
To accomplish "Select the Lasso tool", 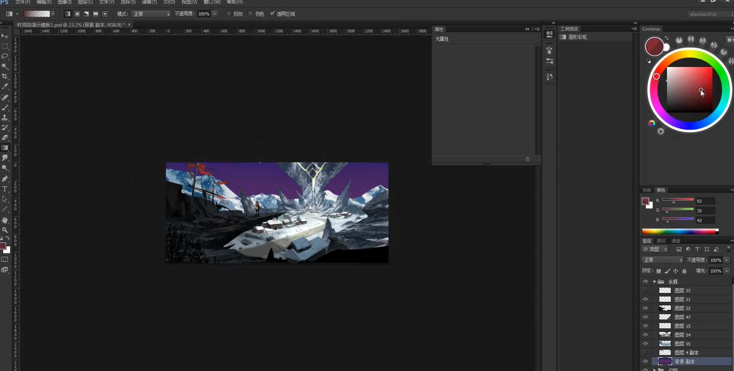I will [x=5, y=56].
